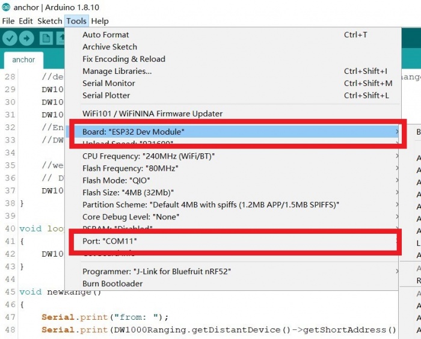Open the Serial Monitor entry
The height and width of the screenshot is (339, 421).
[x=233, y=83]
